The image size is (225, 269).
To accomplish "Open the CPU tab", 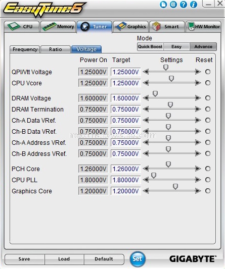I will [x=22, y=27].
